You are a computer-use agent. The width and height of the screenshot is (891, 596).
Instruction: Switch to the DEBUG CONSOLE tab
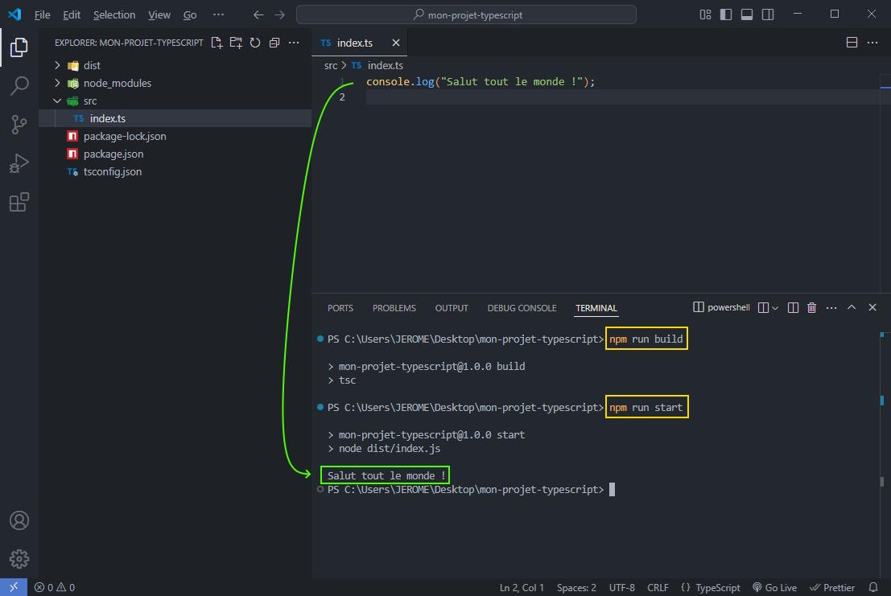(x=522, y=307)
